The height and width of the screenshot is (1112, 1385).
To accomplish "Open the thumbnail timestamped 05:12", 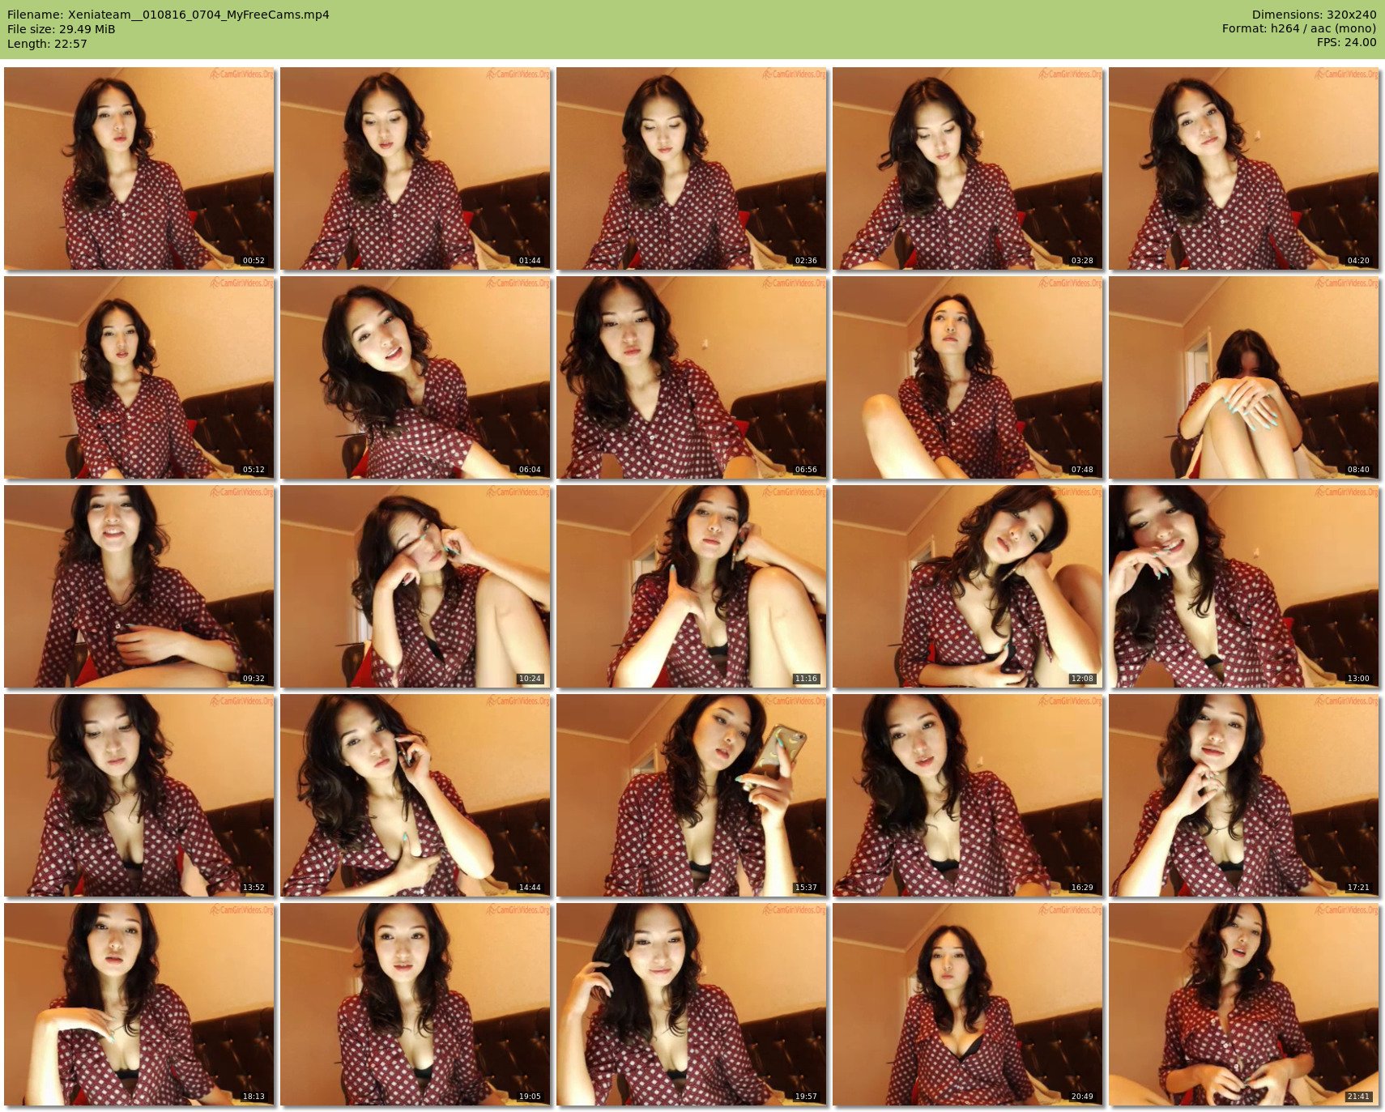I will point(139,377).
